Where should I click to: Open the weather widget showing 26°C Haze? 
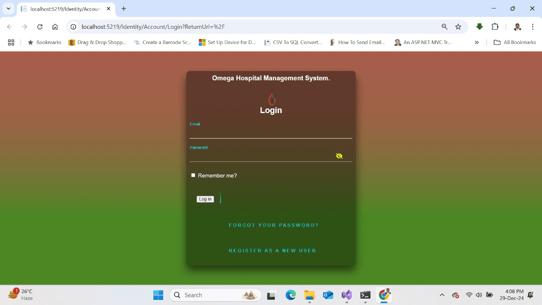(x=21, y=295)
